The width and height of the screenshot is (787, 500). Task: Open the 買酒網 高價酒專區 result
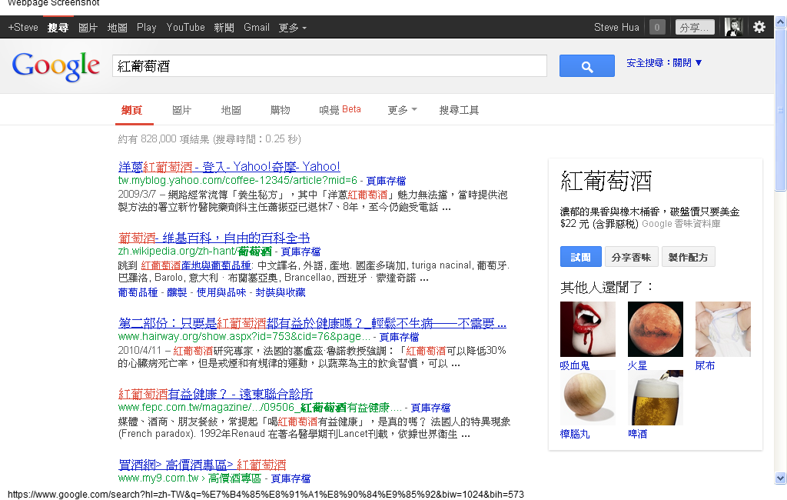(202, 465)
